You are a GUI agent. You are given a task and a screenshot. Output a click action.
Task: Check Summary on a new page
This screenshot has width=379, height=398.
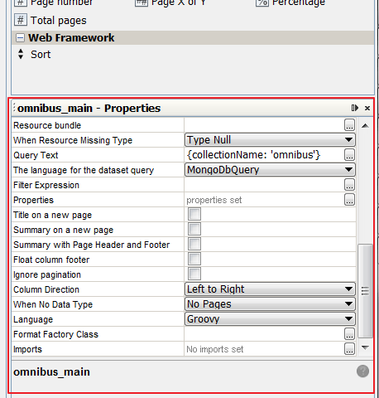pos(194,230)
